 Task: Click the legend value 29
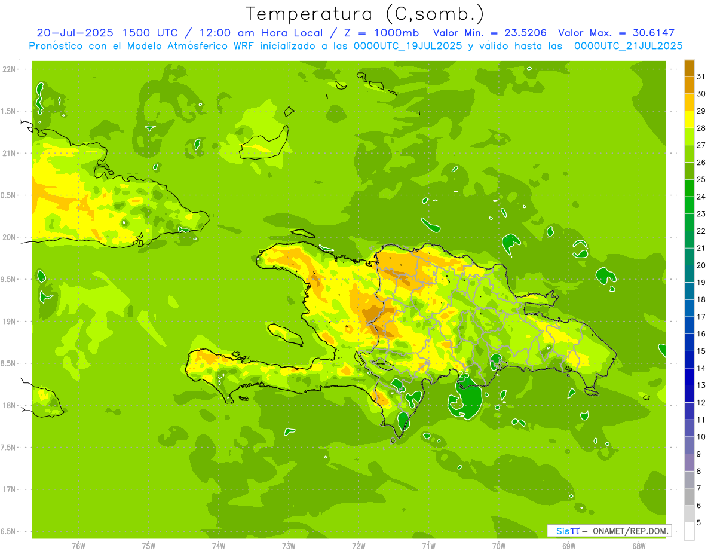pos(701,111)
